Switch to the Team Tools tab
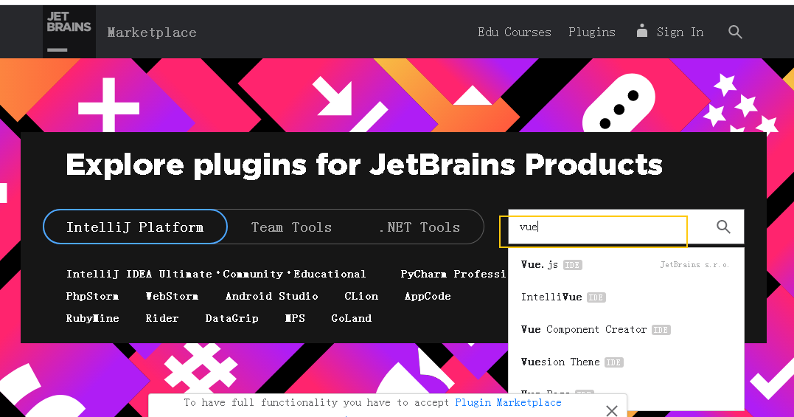Screen dimensions: 794x417 click(292, 227)
